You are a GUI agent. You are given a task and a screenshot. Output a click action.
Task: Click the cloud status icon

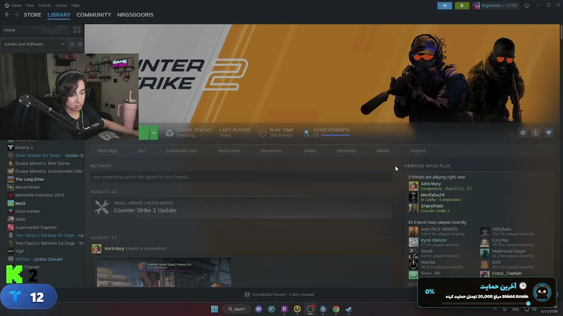click(x=169, y=133)
